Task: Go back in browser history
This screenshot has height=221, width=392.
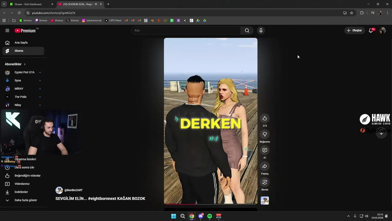Action: 4,13
